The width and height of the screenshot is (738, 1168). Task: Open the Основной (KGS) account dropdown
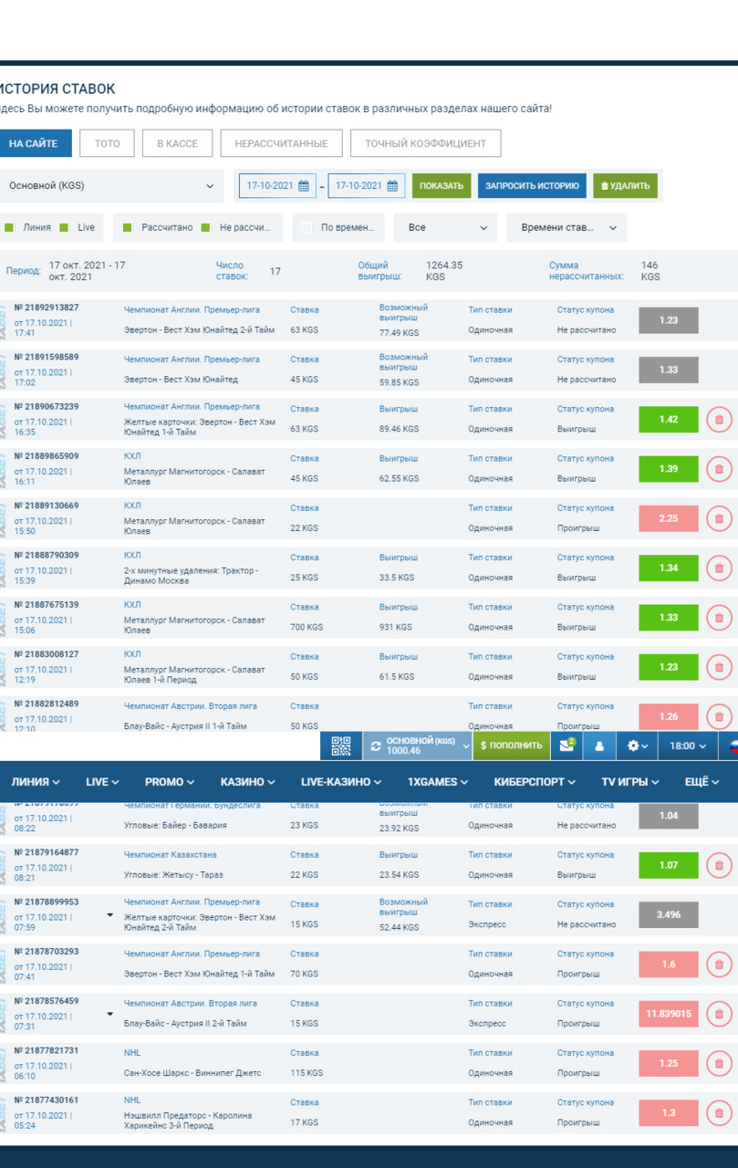[x=109, y=185]
